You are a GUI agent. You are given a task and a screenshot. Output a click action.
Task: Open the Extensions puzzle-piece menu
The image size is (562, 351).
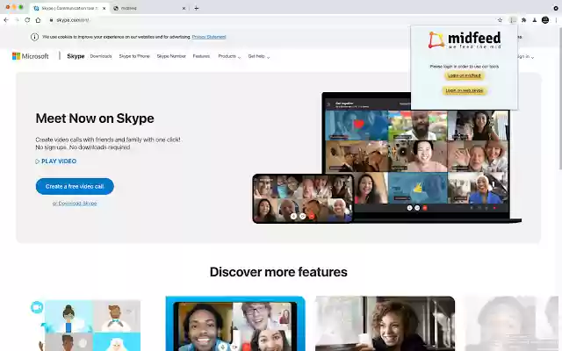(523, 20)
